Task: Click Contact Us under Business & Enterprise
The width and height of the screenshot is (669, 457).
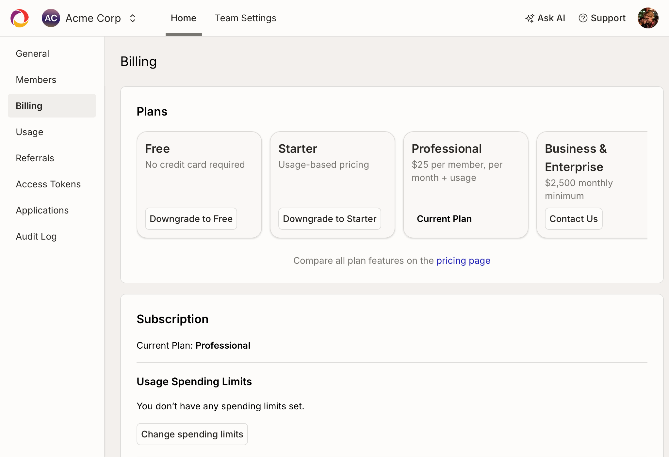Action: (573, 219)
